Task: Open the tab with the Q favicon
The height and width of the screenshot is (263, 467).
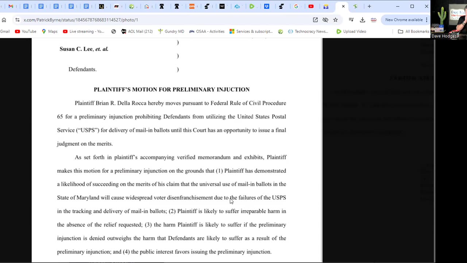Action: [x=101, y=6]
